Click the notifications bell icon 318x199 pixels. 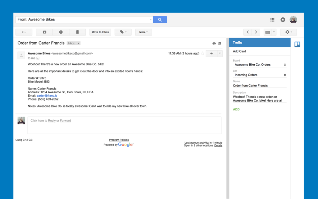point(283,19)
